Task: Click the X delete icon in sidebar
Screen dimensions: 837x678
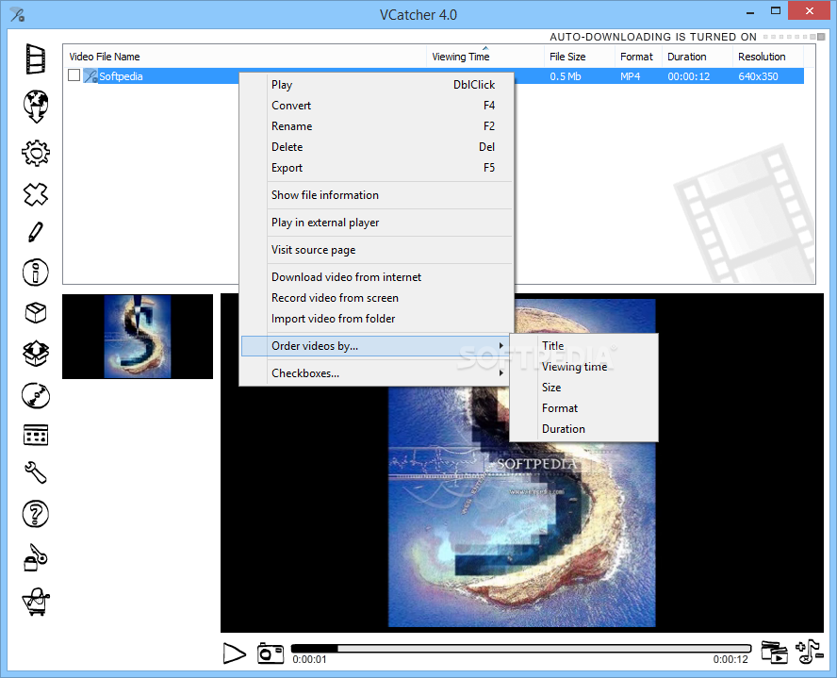Action: click(36, 194)
